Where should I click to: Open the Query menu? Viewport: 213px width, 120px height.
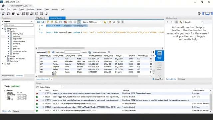tap(21, 9)
